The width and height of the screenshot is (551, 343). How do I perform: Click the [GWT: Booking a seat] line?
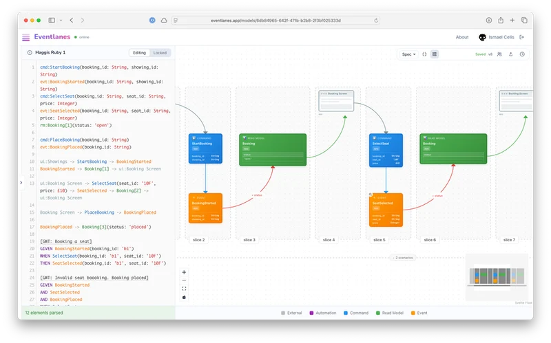tap(65, 242)
